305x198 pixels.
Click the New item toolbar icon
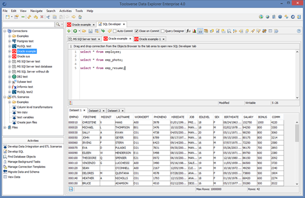click(x=8, y=17)
